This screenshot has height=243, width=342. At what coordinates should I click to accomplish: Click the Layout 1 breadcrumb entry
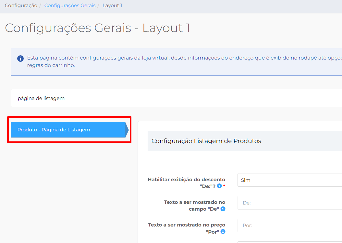[112, 6]
